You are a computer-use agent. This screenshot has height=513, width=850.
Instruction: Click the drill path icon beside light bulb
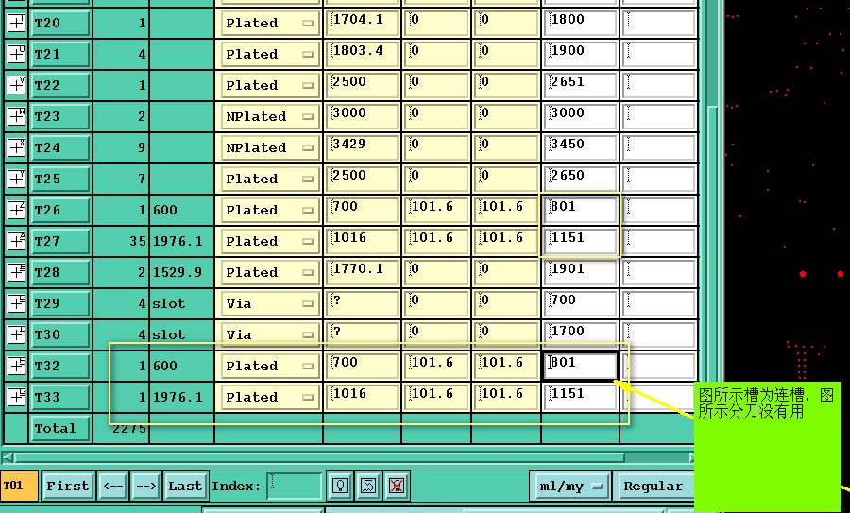point(368,486)
